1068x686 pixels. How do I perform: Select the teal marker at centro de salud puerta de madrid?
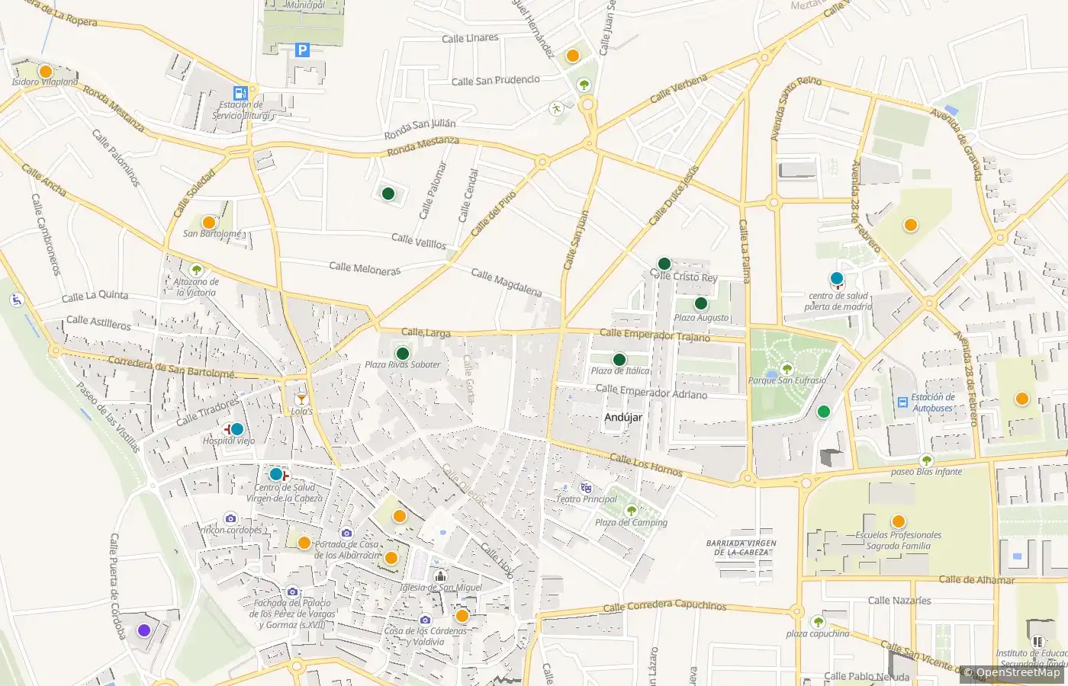tap(837, 278)
